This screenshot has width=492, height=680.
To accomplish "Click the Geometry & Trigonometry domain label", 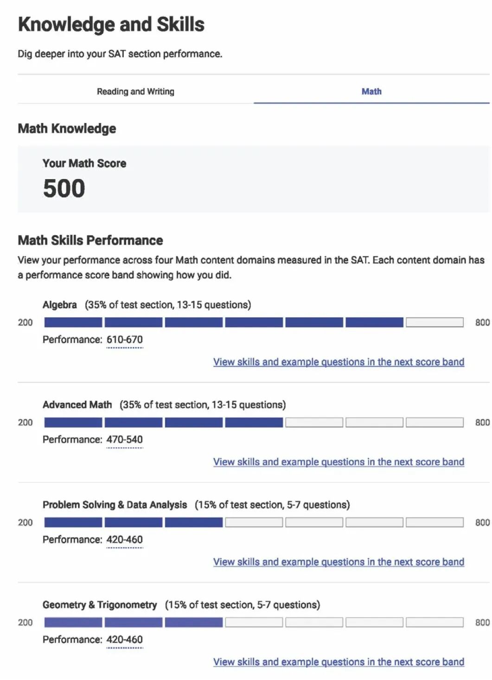I will click(100, 605).
